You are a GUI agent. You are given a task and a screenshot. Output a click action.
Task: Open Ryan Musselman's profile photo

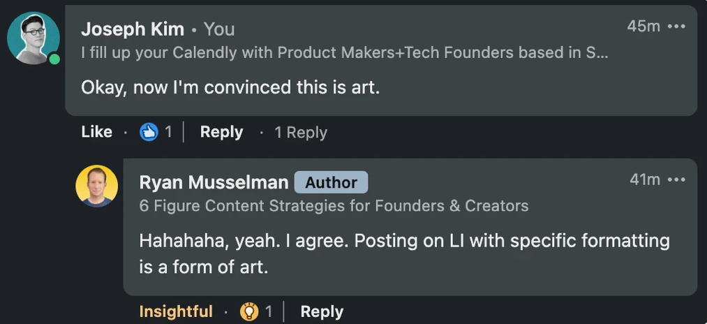96,186
